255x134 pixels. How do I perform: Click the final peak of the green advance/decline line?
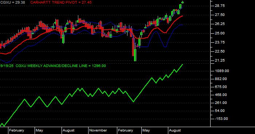click(x=183, y=64)
